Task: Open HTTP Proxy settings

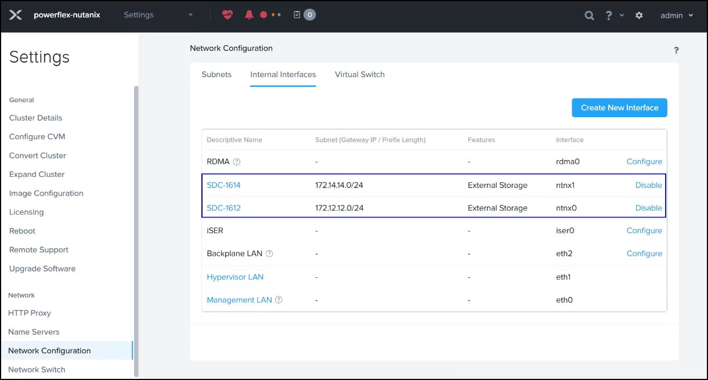Action: coord(30,313)
